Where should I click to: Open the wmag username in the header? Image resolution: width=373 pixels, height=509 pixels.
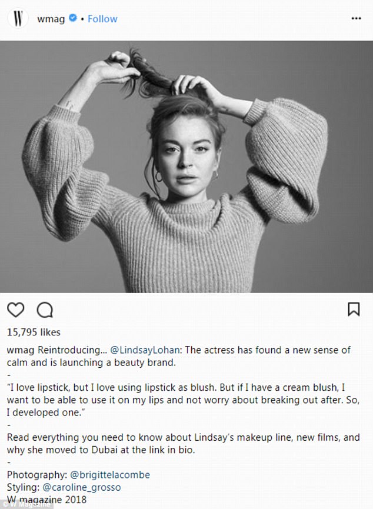51,19
